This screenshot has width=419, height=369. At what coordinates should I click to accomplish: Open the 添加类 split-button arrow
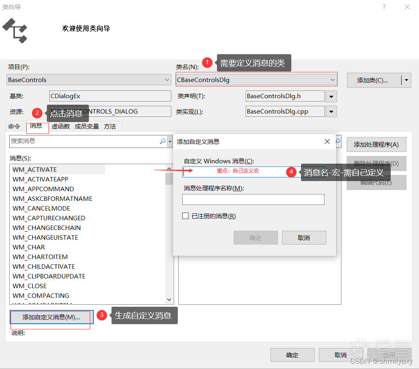[406, 80]
